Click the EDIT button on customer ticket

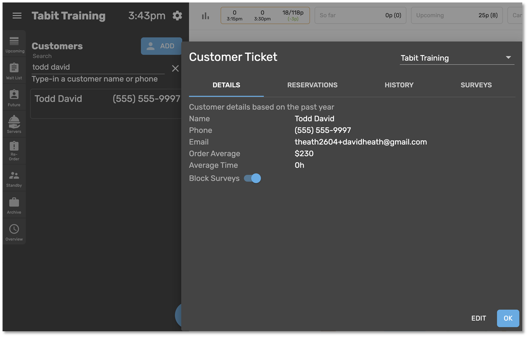[x=478, y=319]
